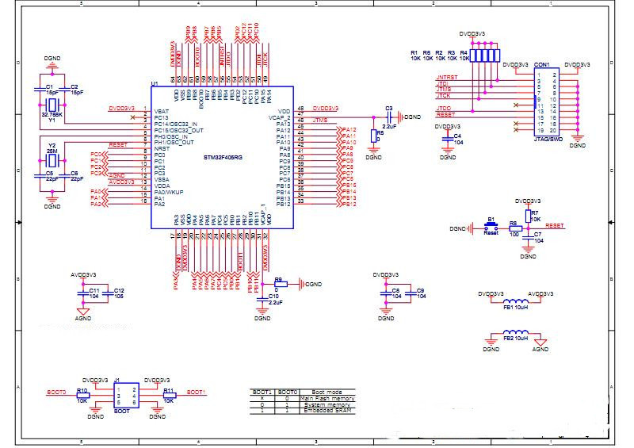Select the C8 104 capacitor label

pyautogui.click(x=397, y=293)
